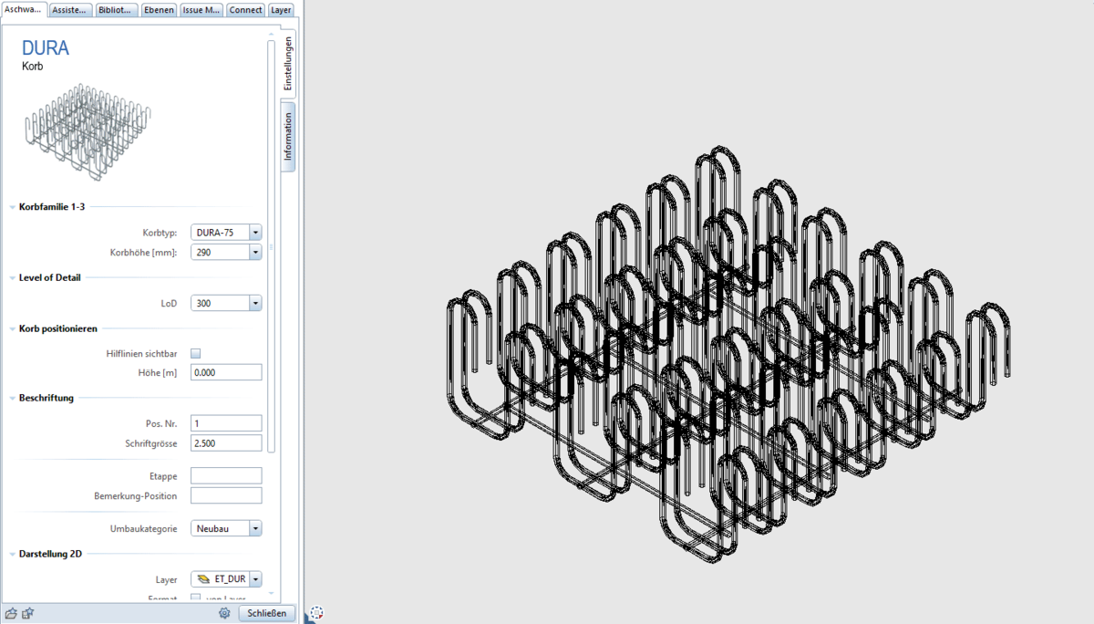Open the LoD dropdown showing 300
Screen dimensions: 1094x624
coord(226,303)
